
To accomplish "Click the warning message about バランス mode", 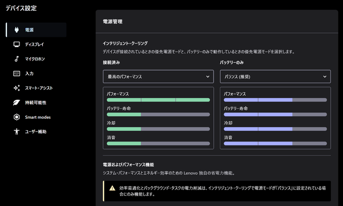I will [x=222, y=191].
